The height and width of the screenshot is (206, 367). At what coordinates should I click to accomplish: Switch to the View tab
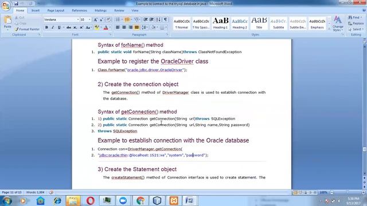pyautogui.click(x=135, y=10)
